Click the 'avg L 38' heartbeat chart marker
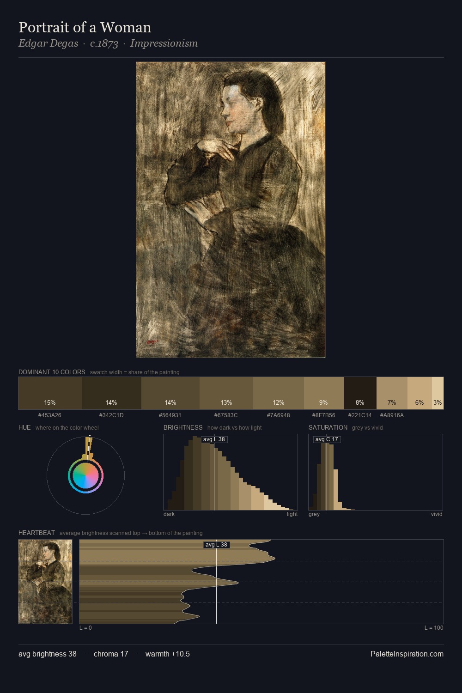This screenshot has height=693, width=462. [x=216, y=545]
